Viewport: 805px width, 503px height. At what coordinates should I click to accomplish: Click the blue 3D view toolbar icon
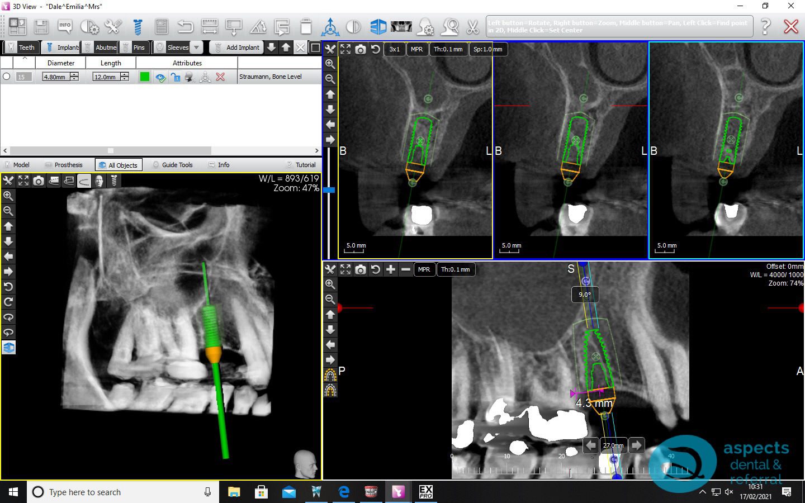pyautogui.click(x=378, y=26)
